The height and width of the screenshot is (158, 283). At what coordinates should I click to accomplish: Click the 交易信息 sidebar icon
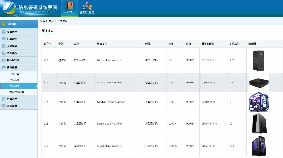[x=3, y=46]
